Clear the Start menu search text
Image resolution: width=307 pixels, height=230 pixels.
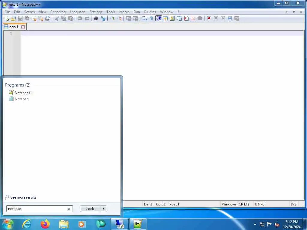(69, 209)
